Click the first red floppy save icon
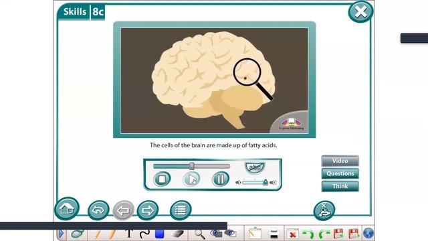428x241 pixels. pyautogui.click(x=338, y=234)
